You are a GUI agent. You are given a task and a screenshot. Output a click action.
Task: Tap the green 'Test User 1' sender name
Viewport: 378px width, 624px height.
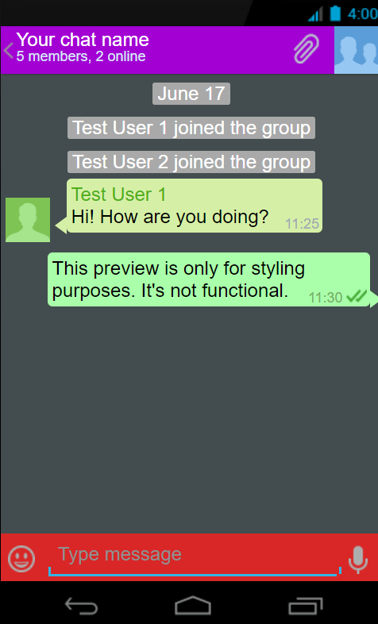[x=118, y=195]
